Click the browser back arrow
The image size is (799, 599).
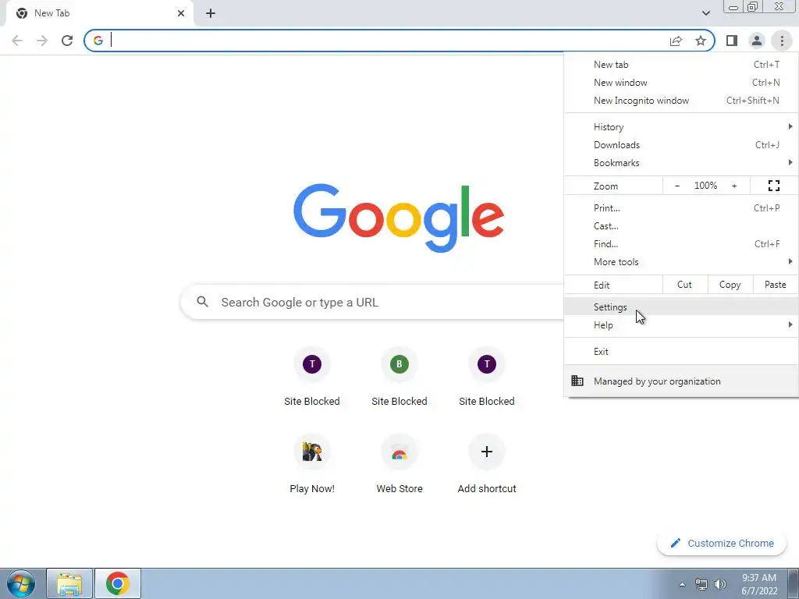tap(17, 41)
